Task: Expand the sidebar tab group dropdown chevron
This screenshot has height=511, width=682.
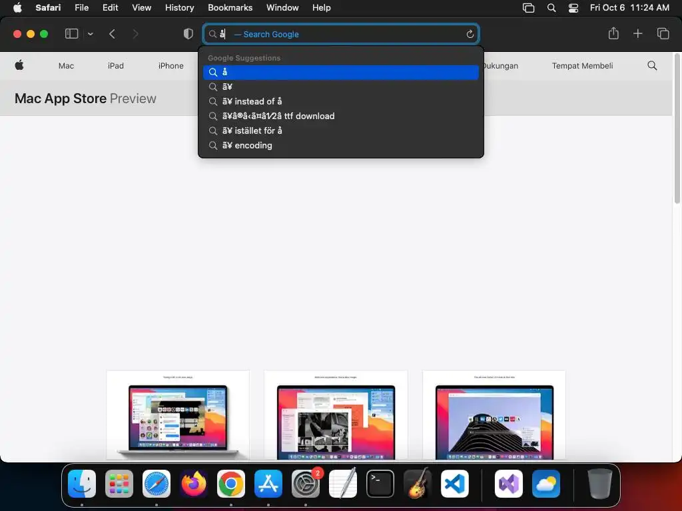Action: click(90, 34)
